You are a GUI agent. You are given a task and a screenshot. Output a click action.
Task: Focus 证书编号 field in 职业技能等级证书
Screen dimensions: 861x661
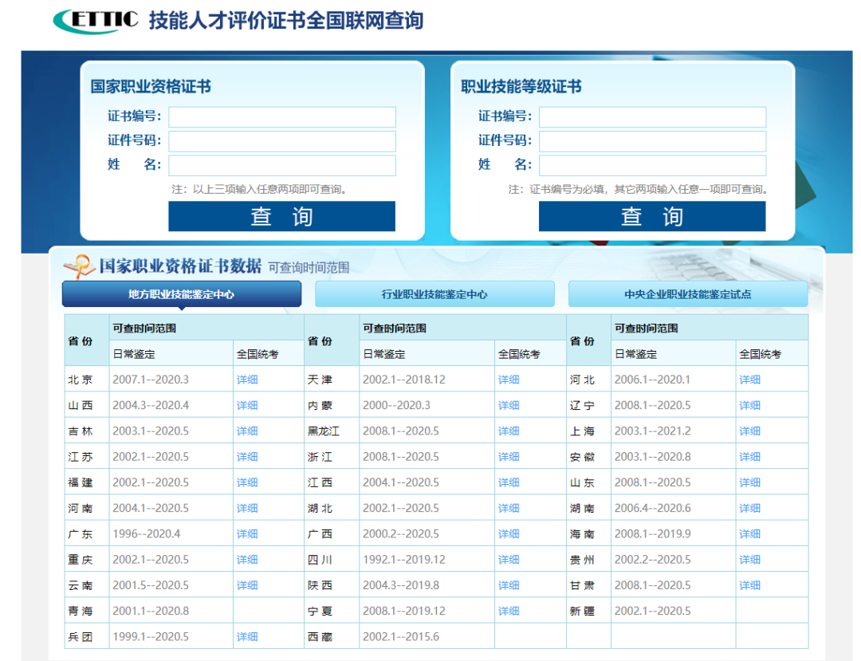click(x=652, y=117)
